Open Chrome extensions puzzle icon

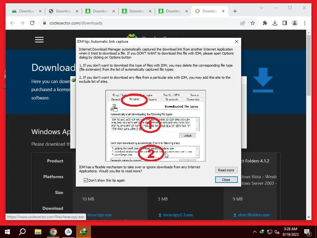point(265,23)
